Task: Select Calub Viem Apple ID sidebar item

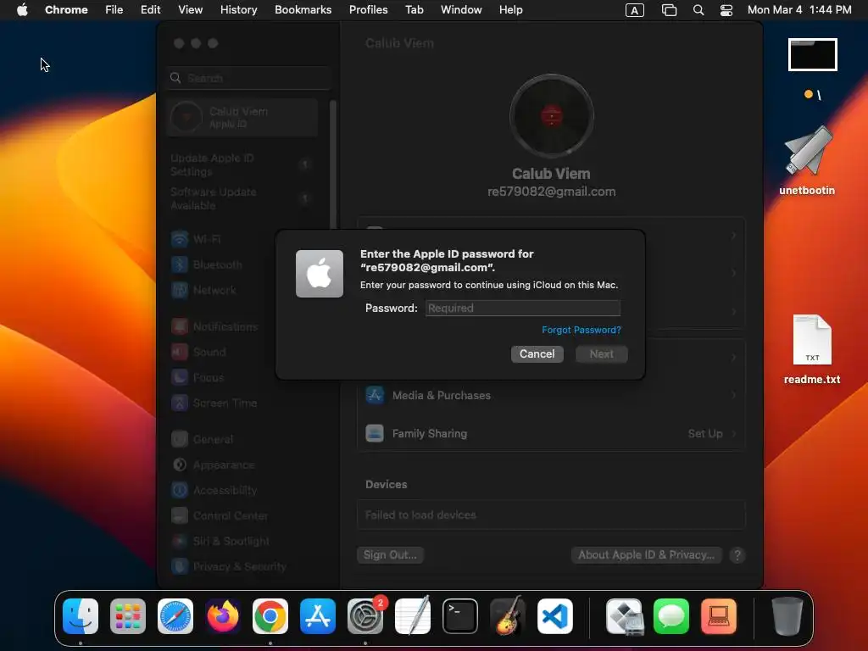Action: coord(242,117)
